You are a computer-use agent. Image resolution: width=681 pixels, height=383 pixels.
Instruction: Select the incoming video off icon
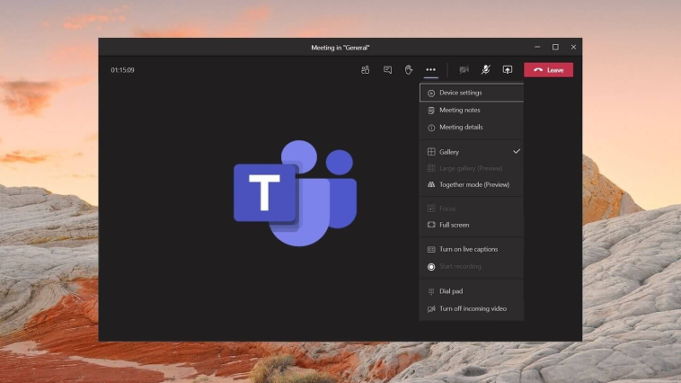(431, 309)
